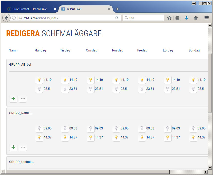Screen dimensions: 213x175
Task: Open more options for GRUPP_All_bel
Action: [23, 99]
